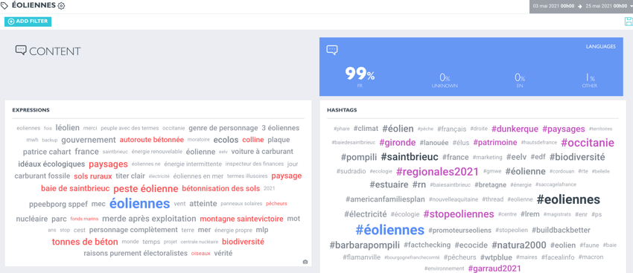Click the #stopeoliennes hashtag
Image resolution: width=633 pixels, height=273 pixels.
[x=459, y=214]
